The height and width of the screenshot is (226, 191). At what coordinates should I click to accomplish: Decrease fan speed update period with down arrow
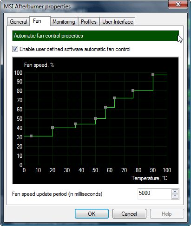tap(175, 196)
